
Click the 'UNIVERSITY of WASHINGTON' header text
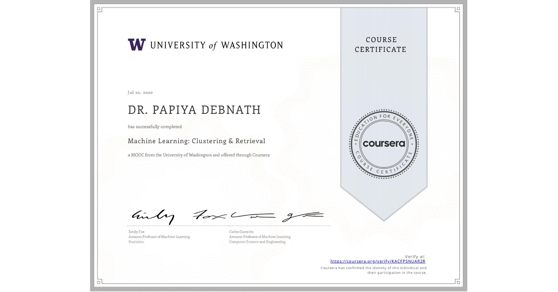pos(216,45)
